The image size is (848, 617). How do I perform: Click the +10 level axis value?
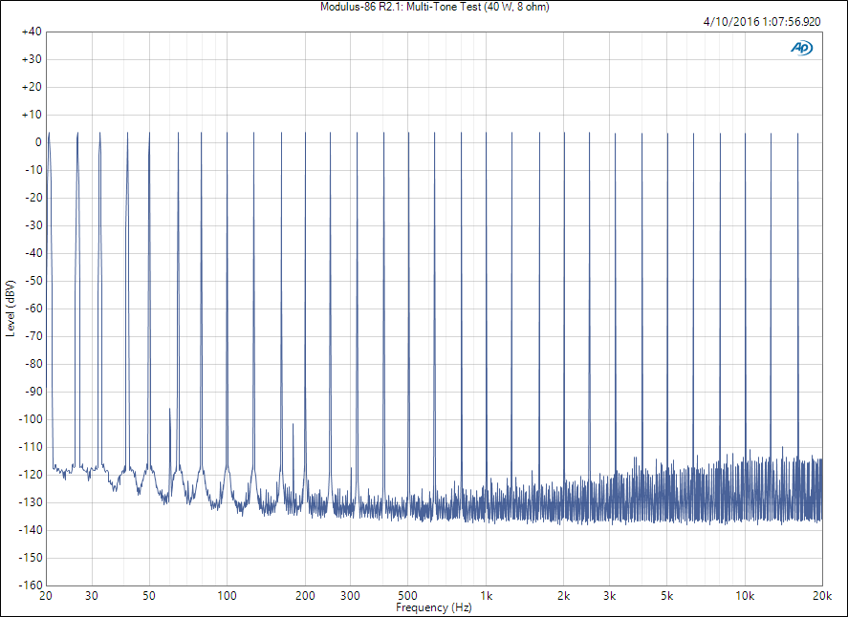(32, 115)
